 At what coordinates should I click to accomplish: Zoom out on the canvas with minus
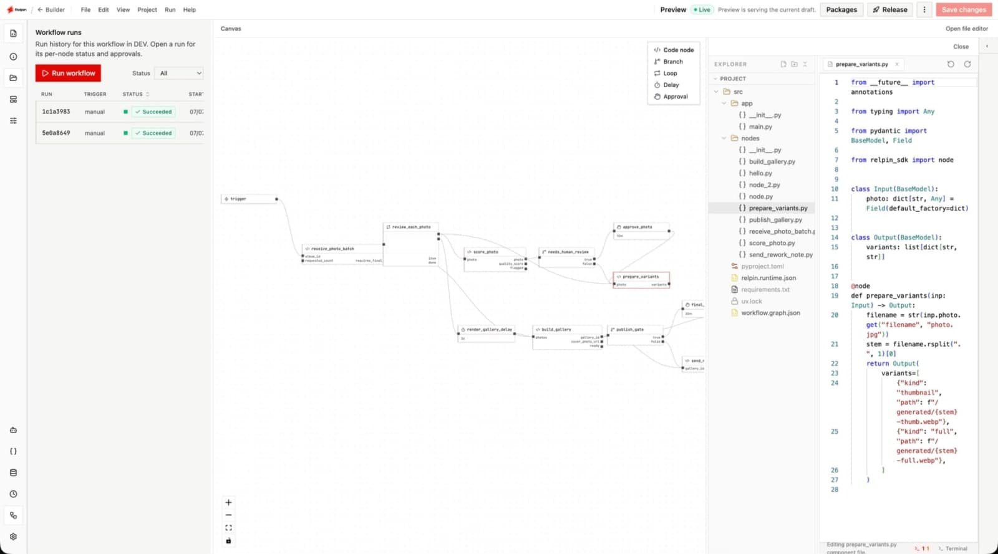228,515
